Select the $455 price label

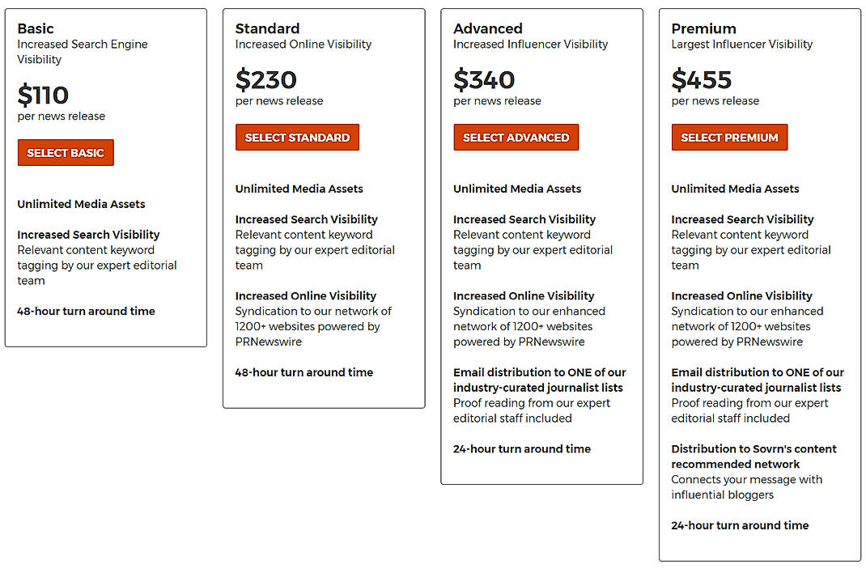[701, 80]
